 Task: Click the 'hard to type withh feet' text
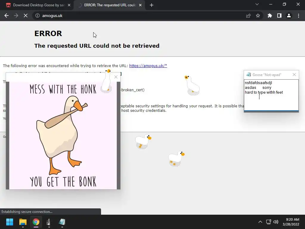264,92
